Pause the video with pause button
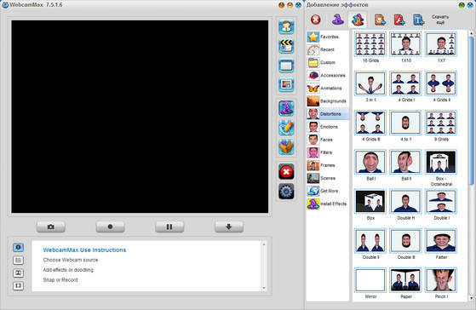Viewport: 476px width, 310px height. (x=169, y=227)
